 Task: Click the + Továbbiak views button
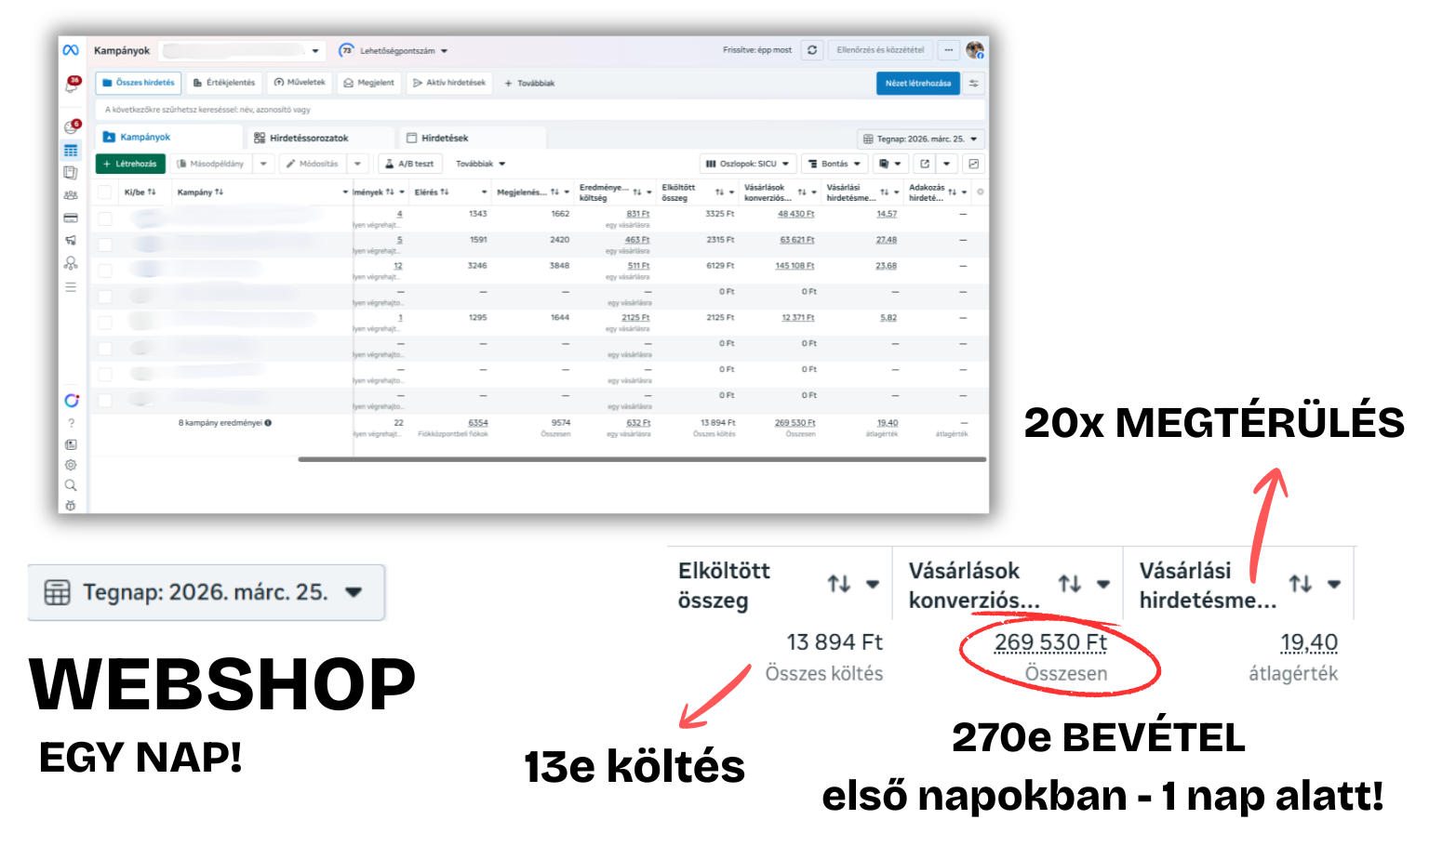click(529, 84)
